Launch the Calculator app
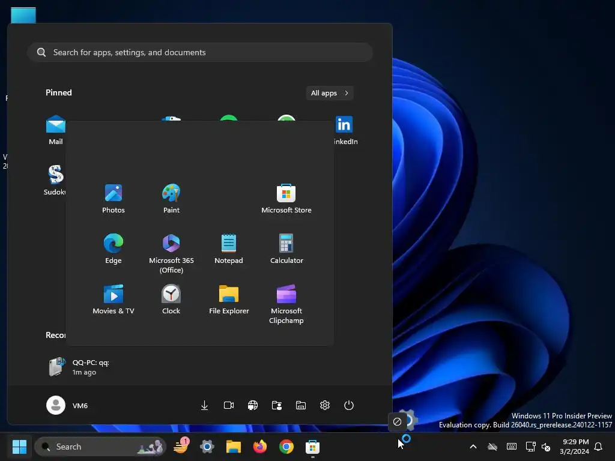This screenshot has height=461, width=615. pos(286,249)
